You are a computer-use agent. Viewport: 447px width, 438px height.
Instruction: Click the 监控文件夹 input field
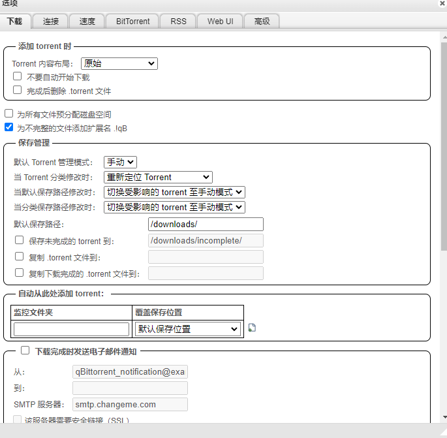(x=71, y=330)
